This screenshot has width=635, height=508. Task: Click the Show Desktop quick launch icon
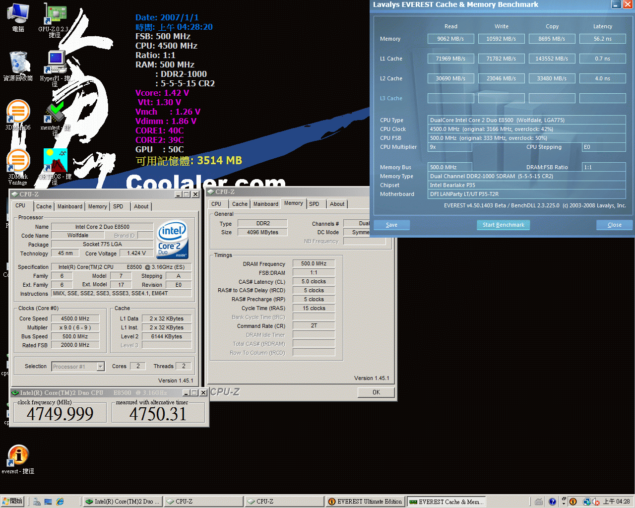(48, 502)
